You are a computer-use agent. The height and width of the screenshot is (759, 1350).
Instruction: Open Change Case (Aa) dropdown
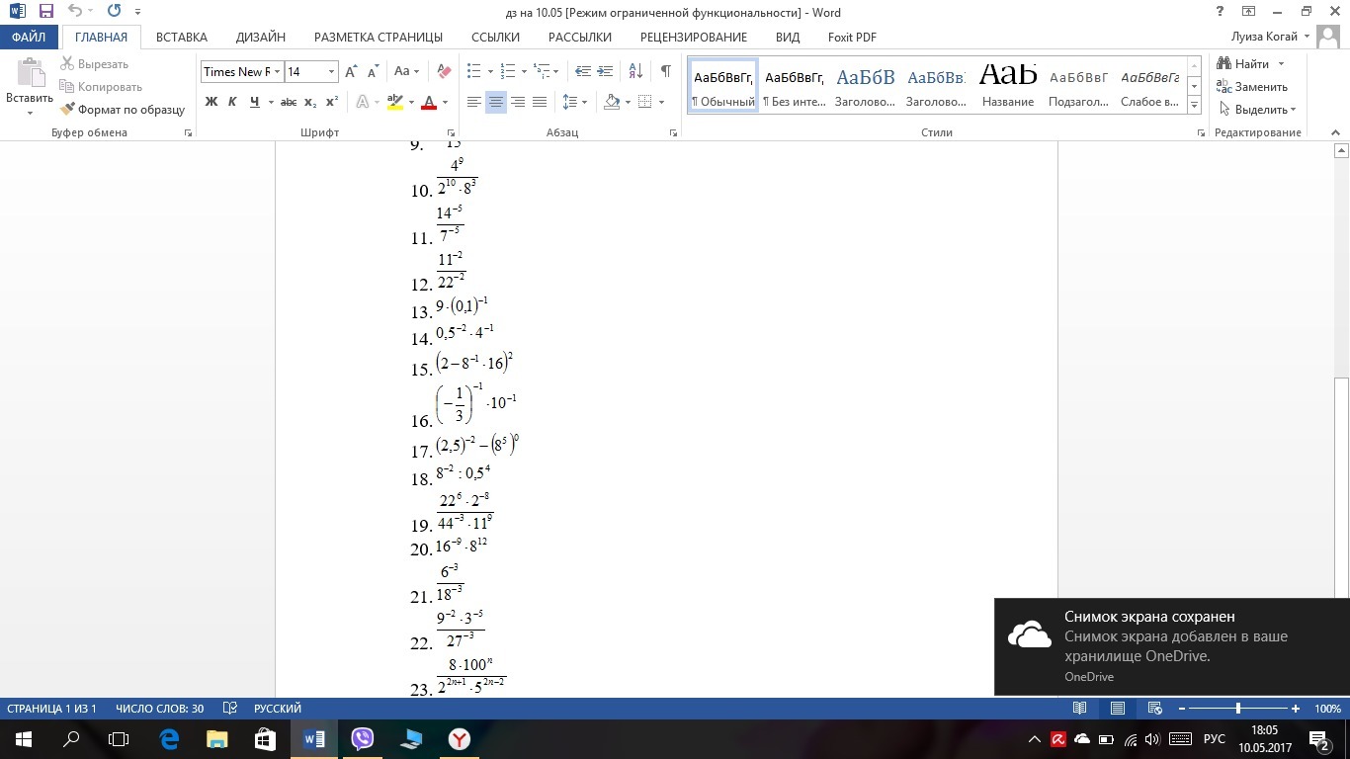pos(406,72)
